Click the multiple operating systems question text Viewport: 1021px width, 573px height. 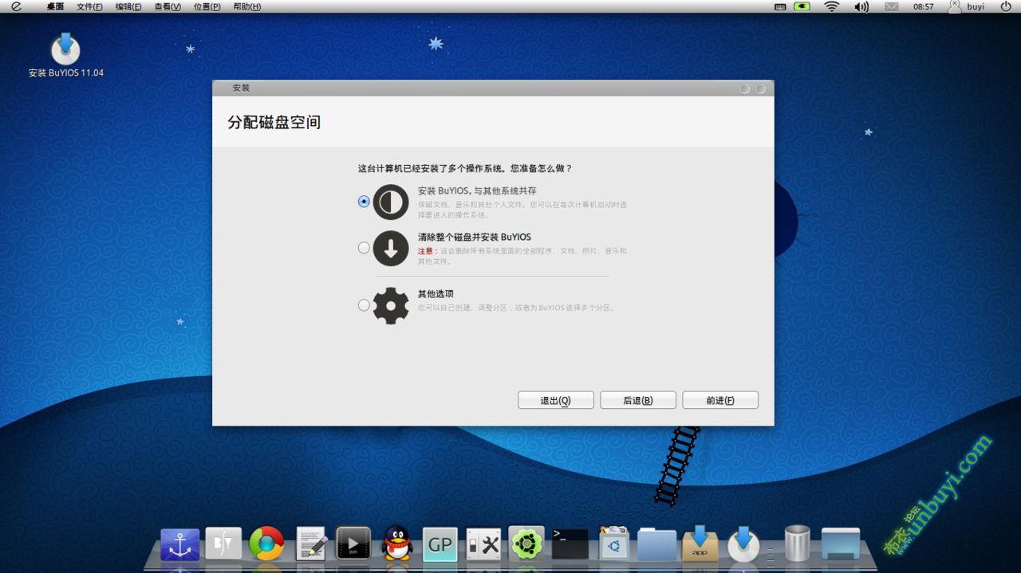click(465, 168)
